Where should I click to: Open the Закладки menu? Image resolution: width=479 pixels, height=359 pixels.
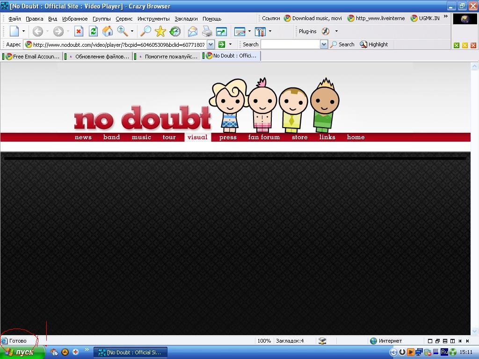(186, 19)
